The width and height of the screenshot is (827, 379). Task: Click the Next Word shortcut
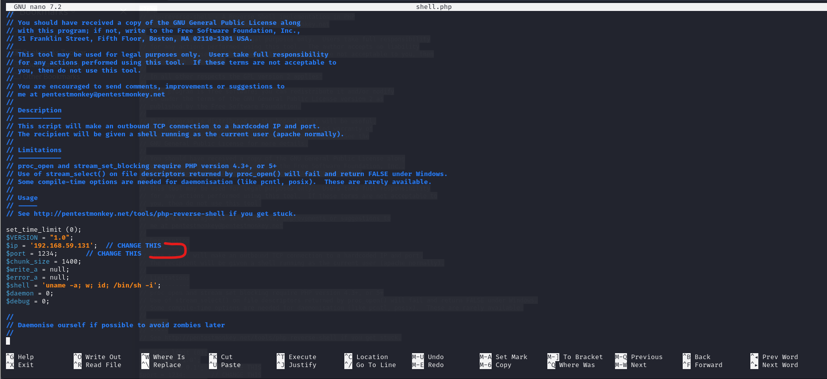774,365
